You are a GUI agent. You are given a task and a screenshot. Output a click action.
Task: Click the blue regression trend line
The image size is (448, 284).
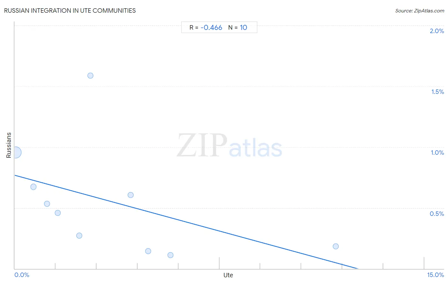(186, 222)
